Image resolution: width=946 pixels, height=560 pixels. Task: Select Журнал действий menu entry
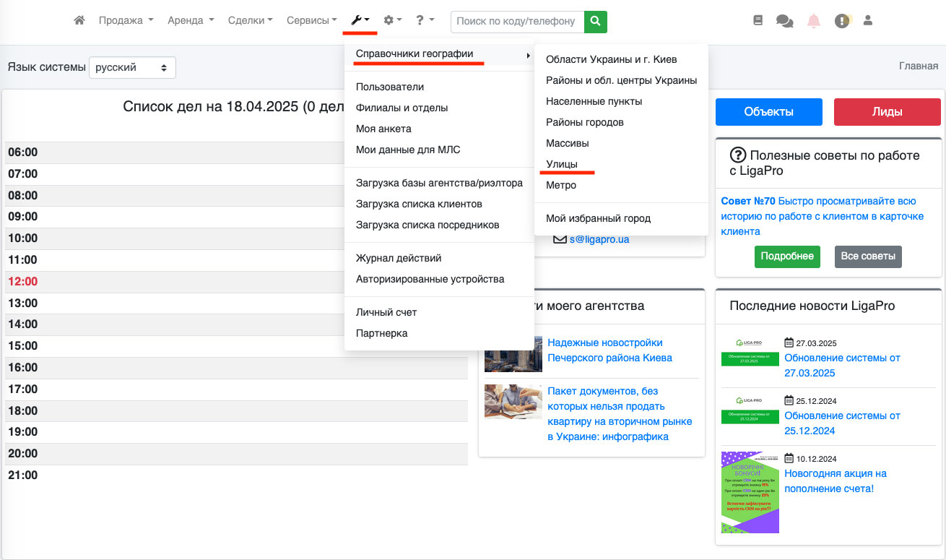(x=399, y=258)
